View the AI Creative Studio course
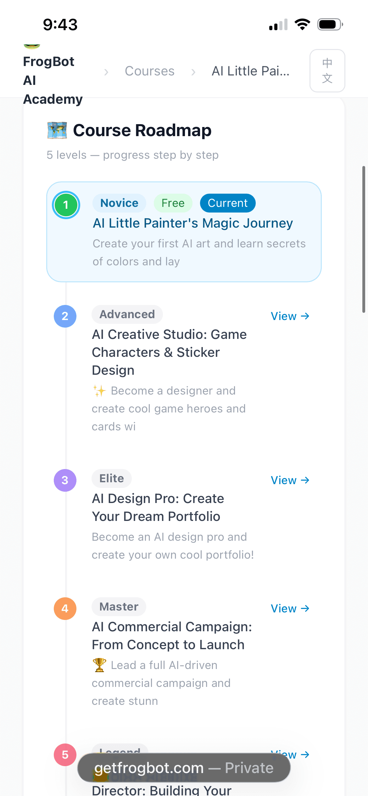 point(290,316)
